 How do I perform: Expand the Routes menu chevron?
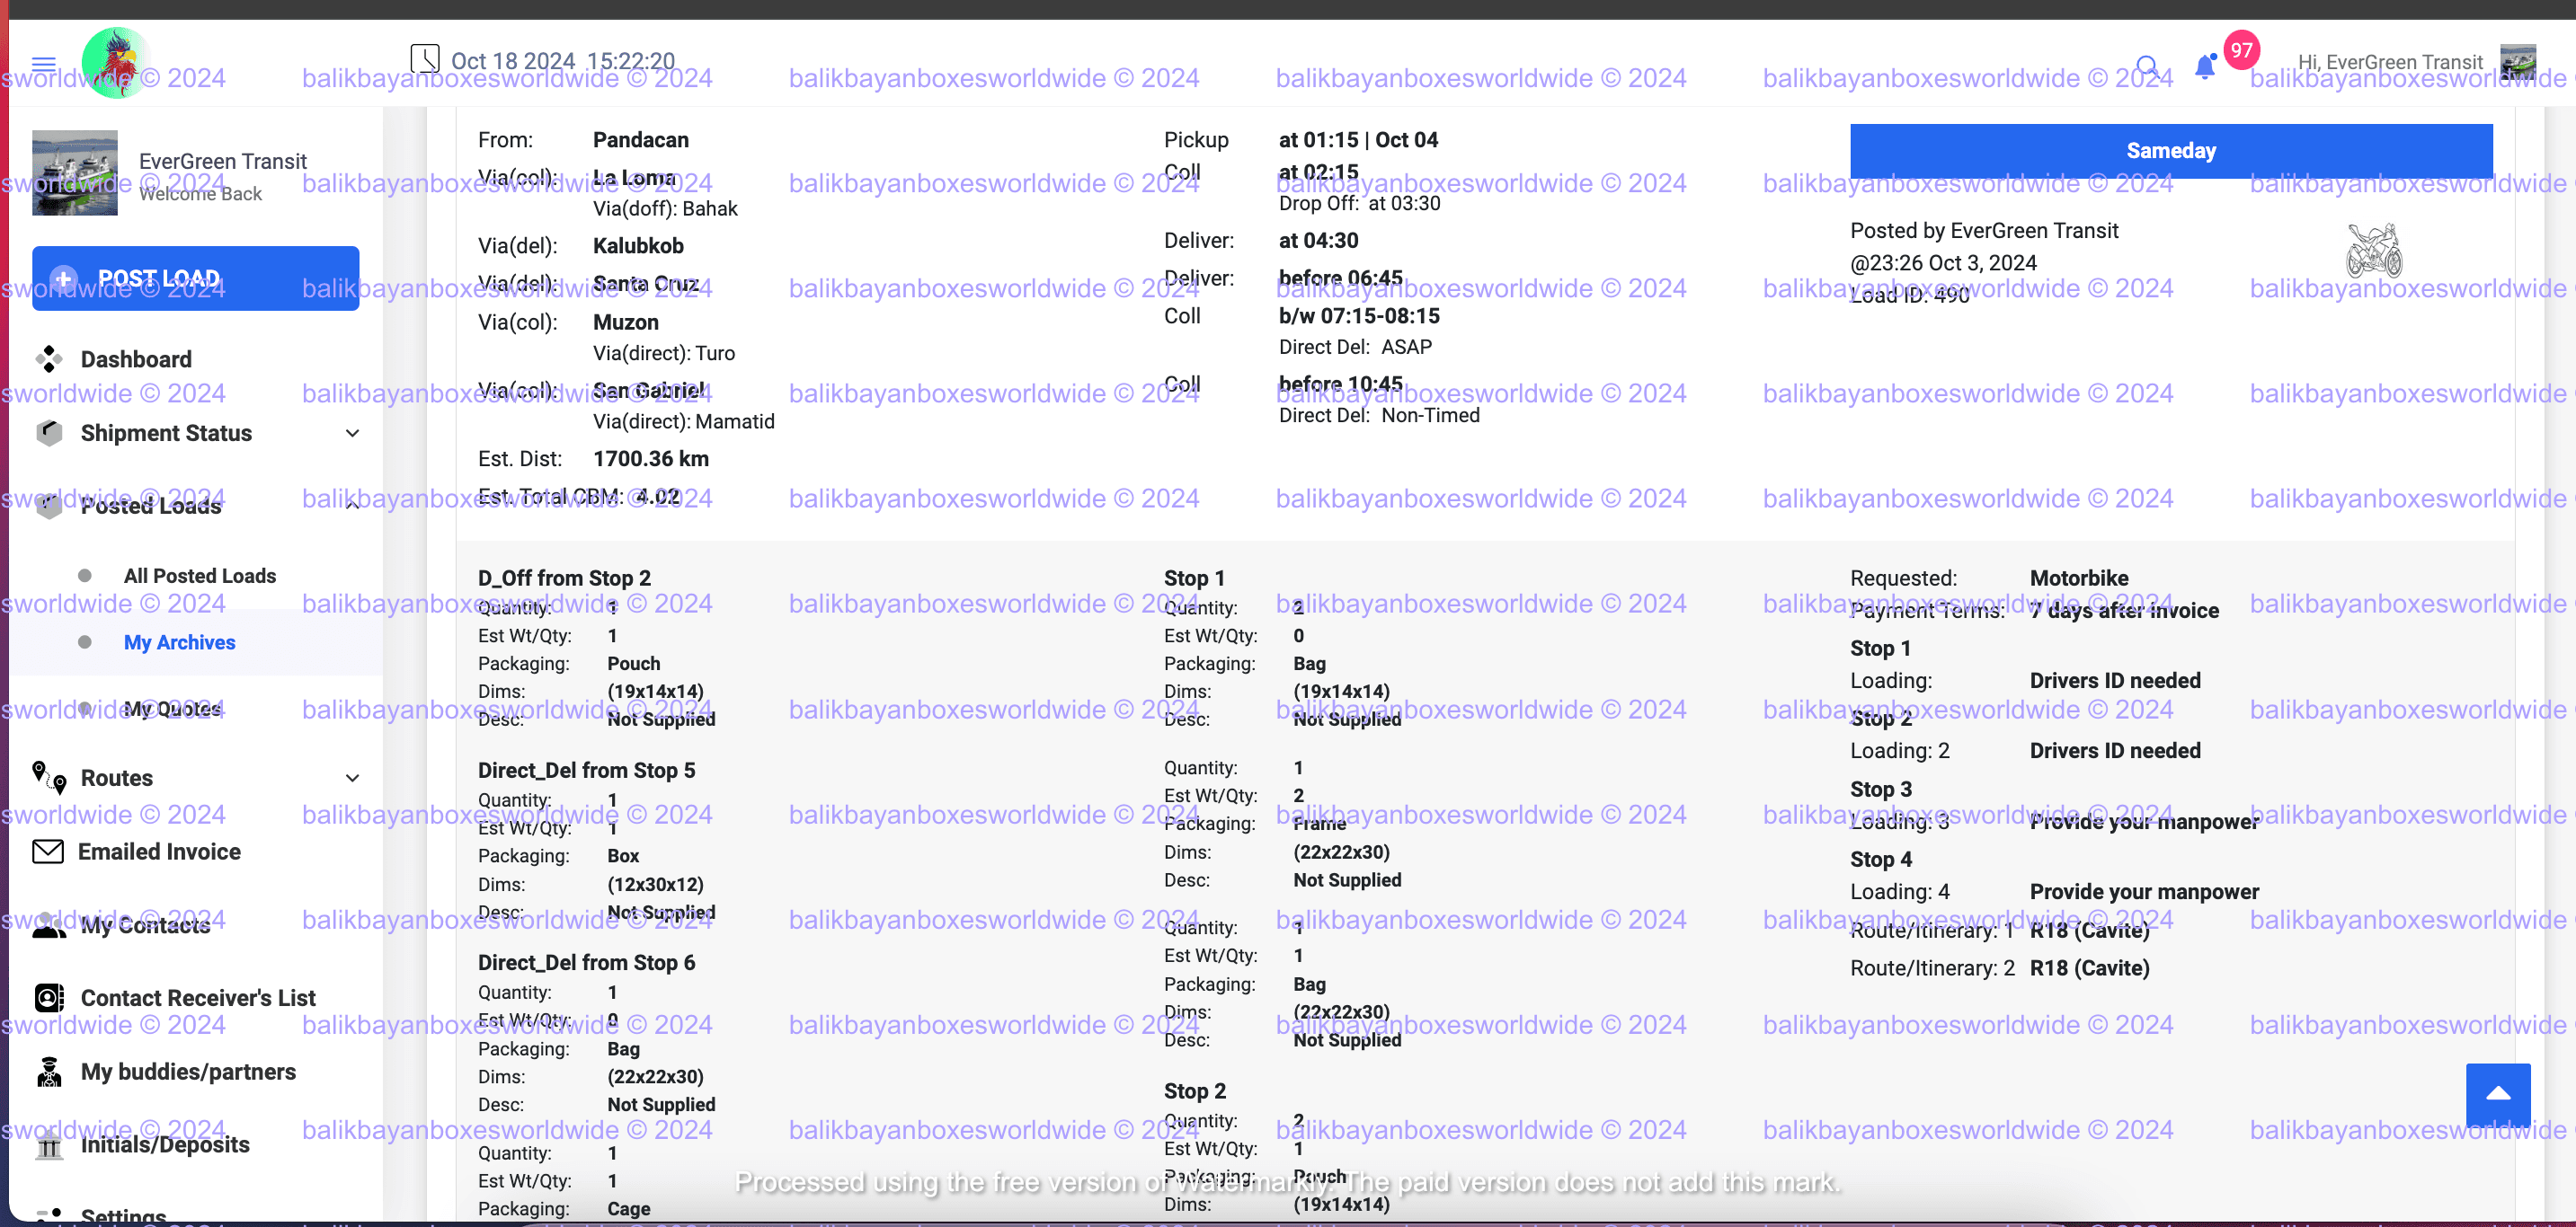coord(352,777)
